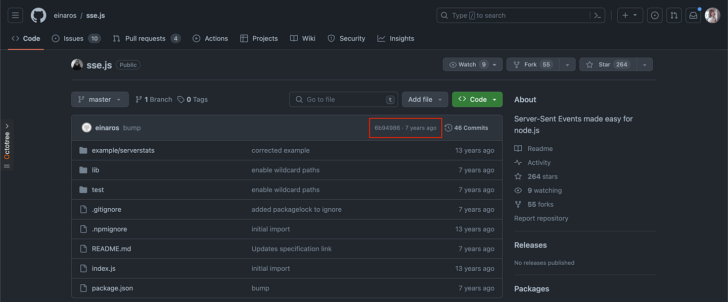Open the Insights tab

[396, 38]
